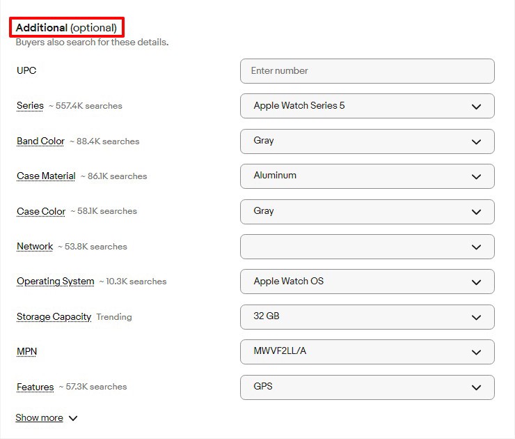Screen dimensions: 515x439
Task: Open the Band Color dropdown
Action: 367,141
